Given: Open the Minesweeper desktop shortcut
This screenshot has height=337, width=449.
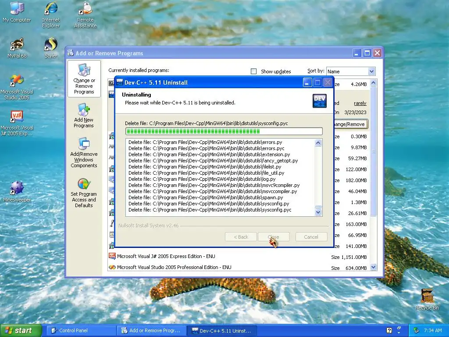Looking at the screenshot, I should pyautogui.click(x=17, y=191).
